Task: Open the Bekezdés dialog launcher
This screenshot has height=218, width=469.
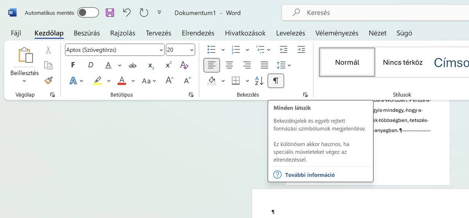Action: coord(305,95)
